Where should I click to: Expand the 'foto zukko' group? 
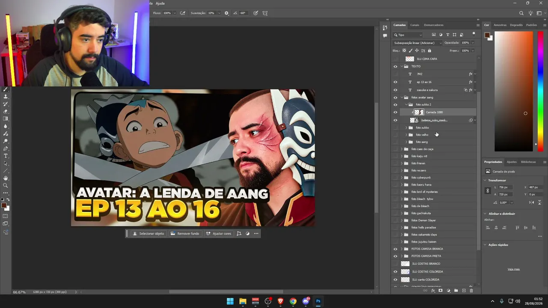click(406, 127)
